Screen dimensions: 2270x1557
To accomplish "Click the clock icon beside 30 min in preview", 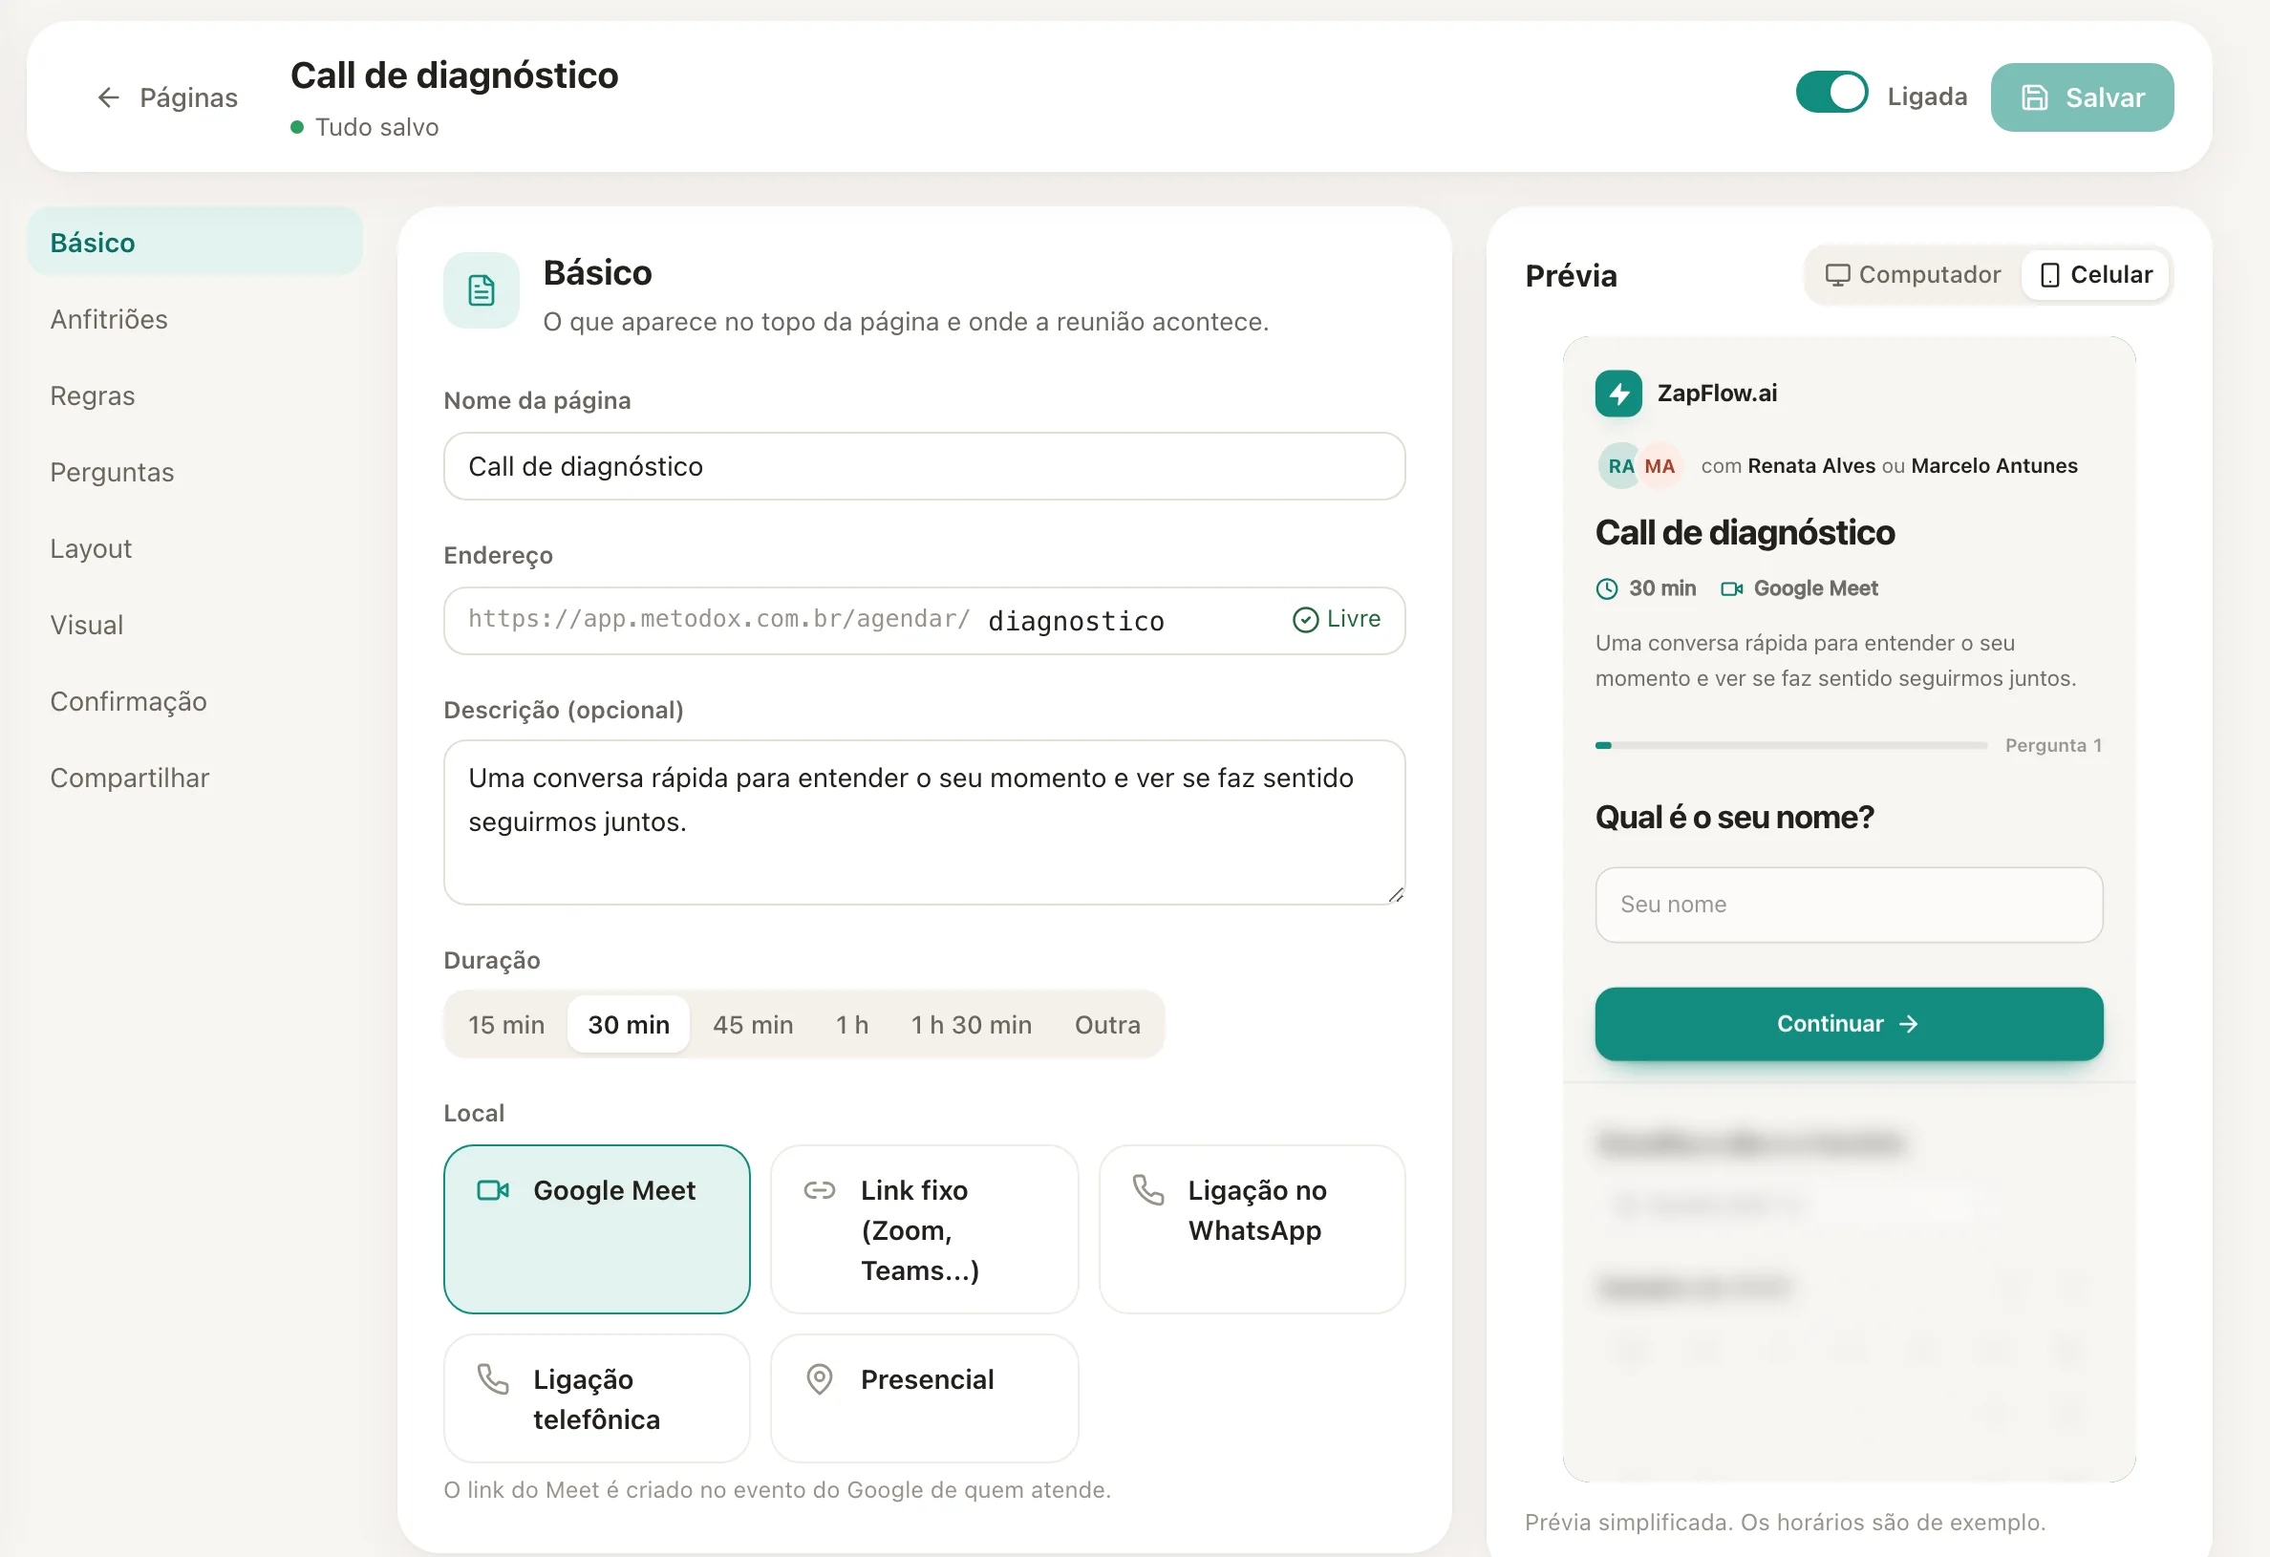I will [1607, 589].
